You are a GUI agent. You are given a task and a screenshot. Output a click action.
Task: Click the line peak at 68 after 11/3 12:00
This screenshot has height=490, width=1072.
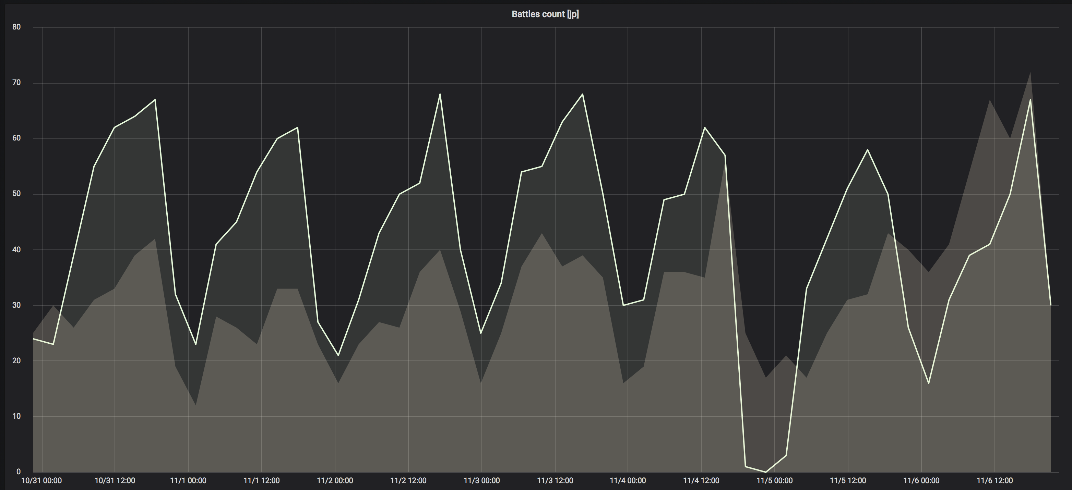click(x=583, y=94)
